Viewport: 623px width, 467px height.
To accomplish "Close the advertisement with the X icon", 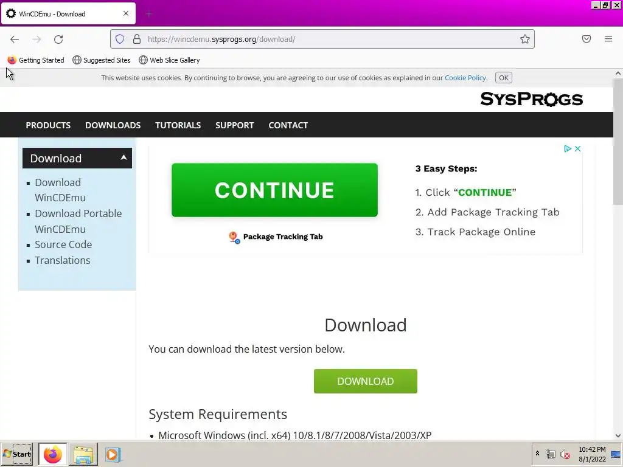I will click(578, 148).
